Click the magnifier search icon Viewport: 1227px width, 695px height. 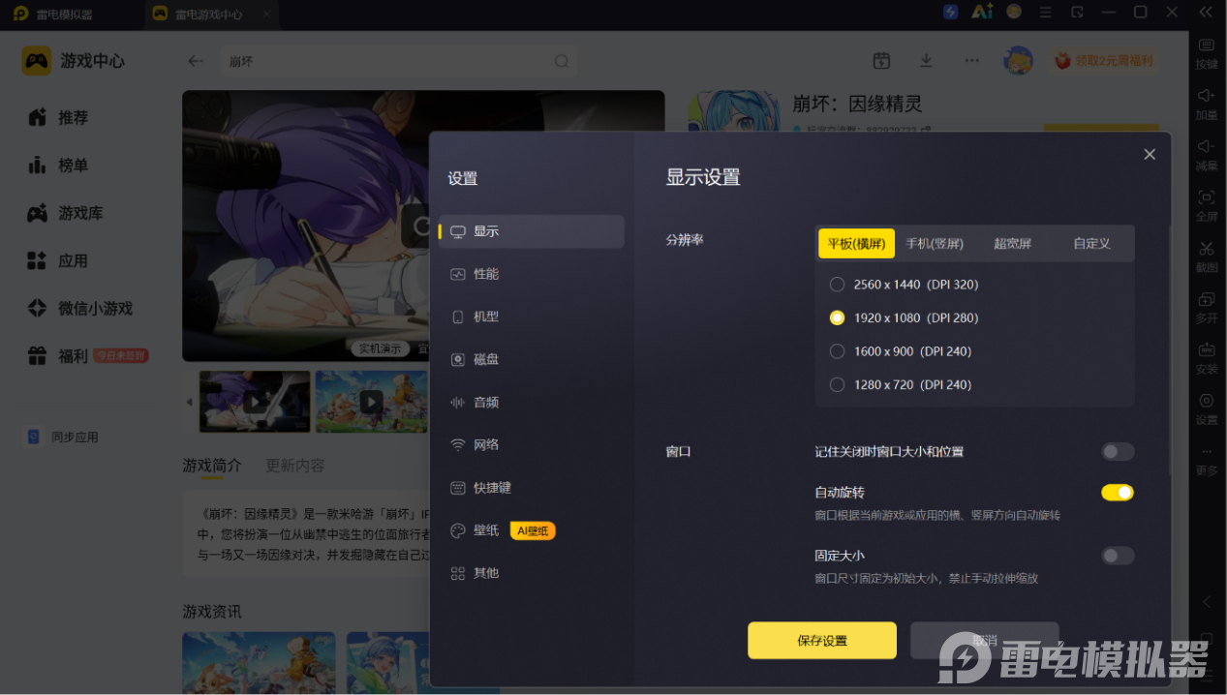click(562, 61)
